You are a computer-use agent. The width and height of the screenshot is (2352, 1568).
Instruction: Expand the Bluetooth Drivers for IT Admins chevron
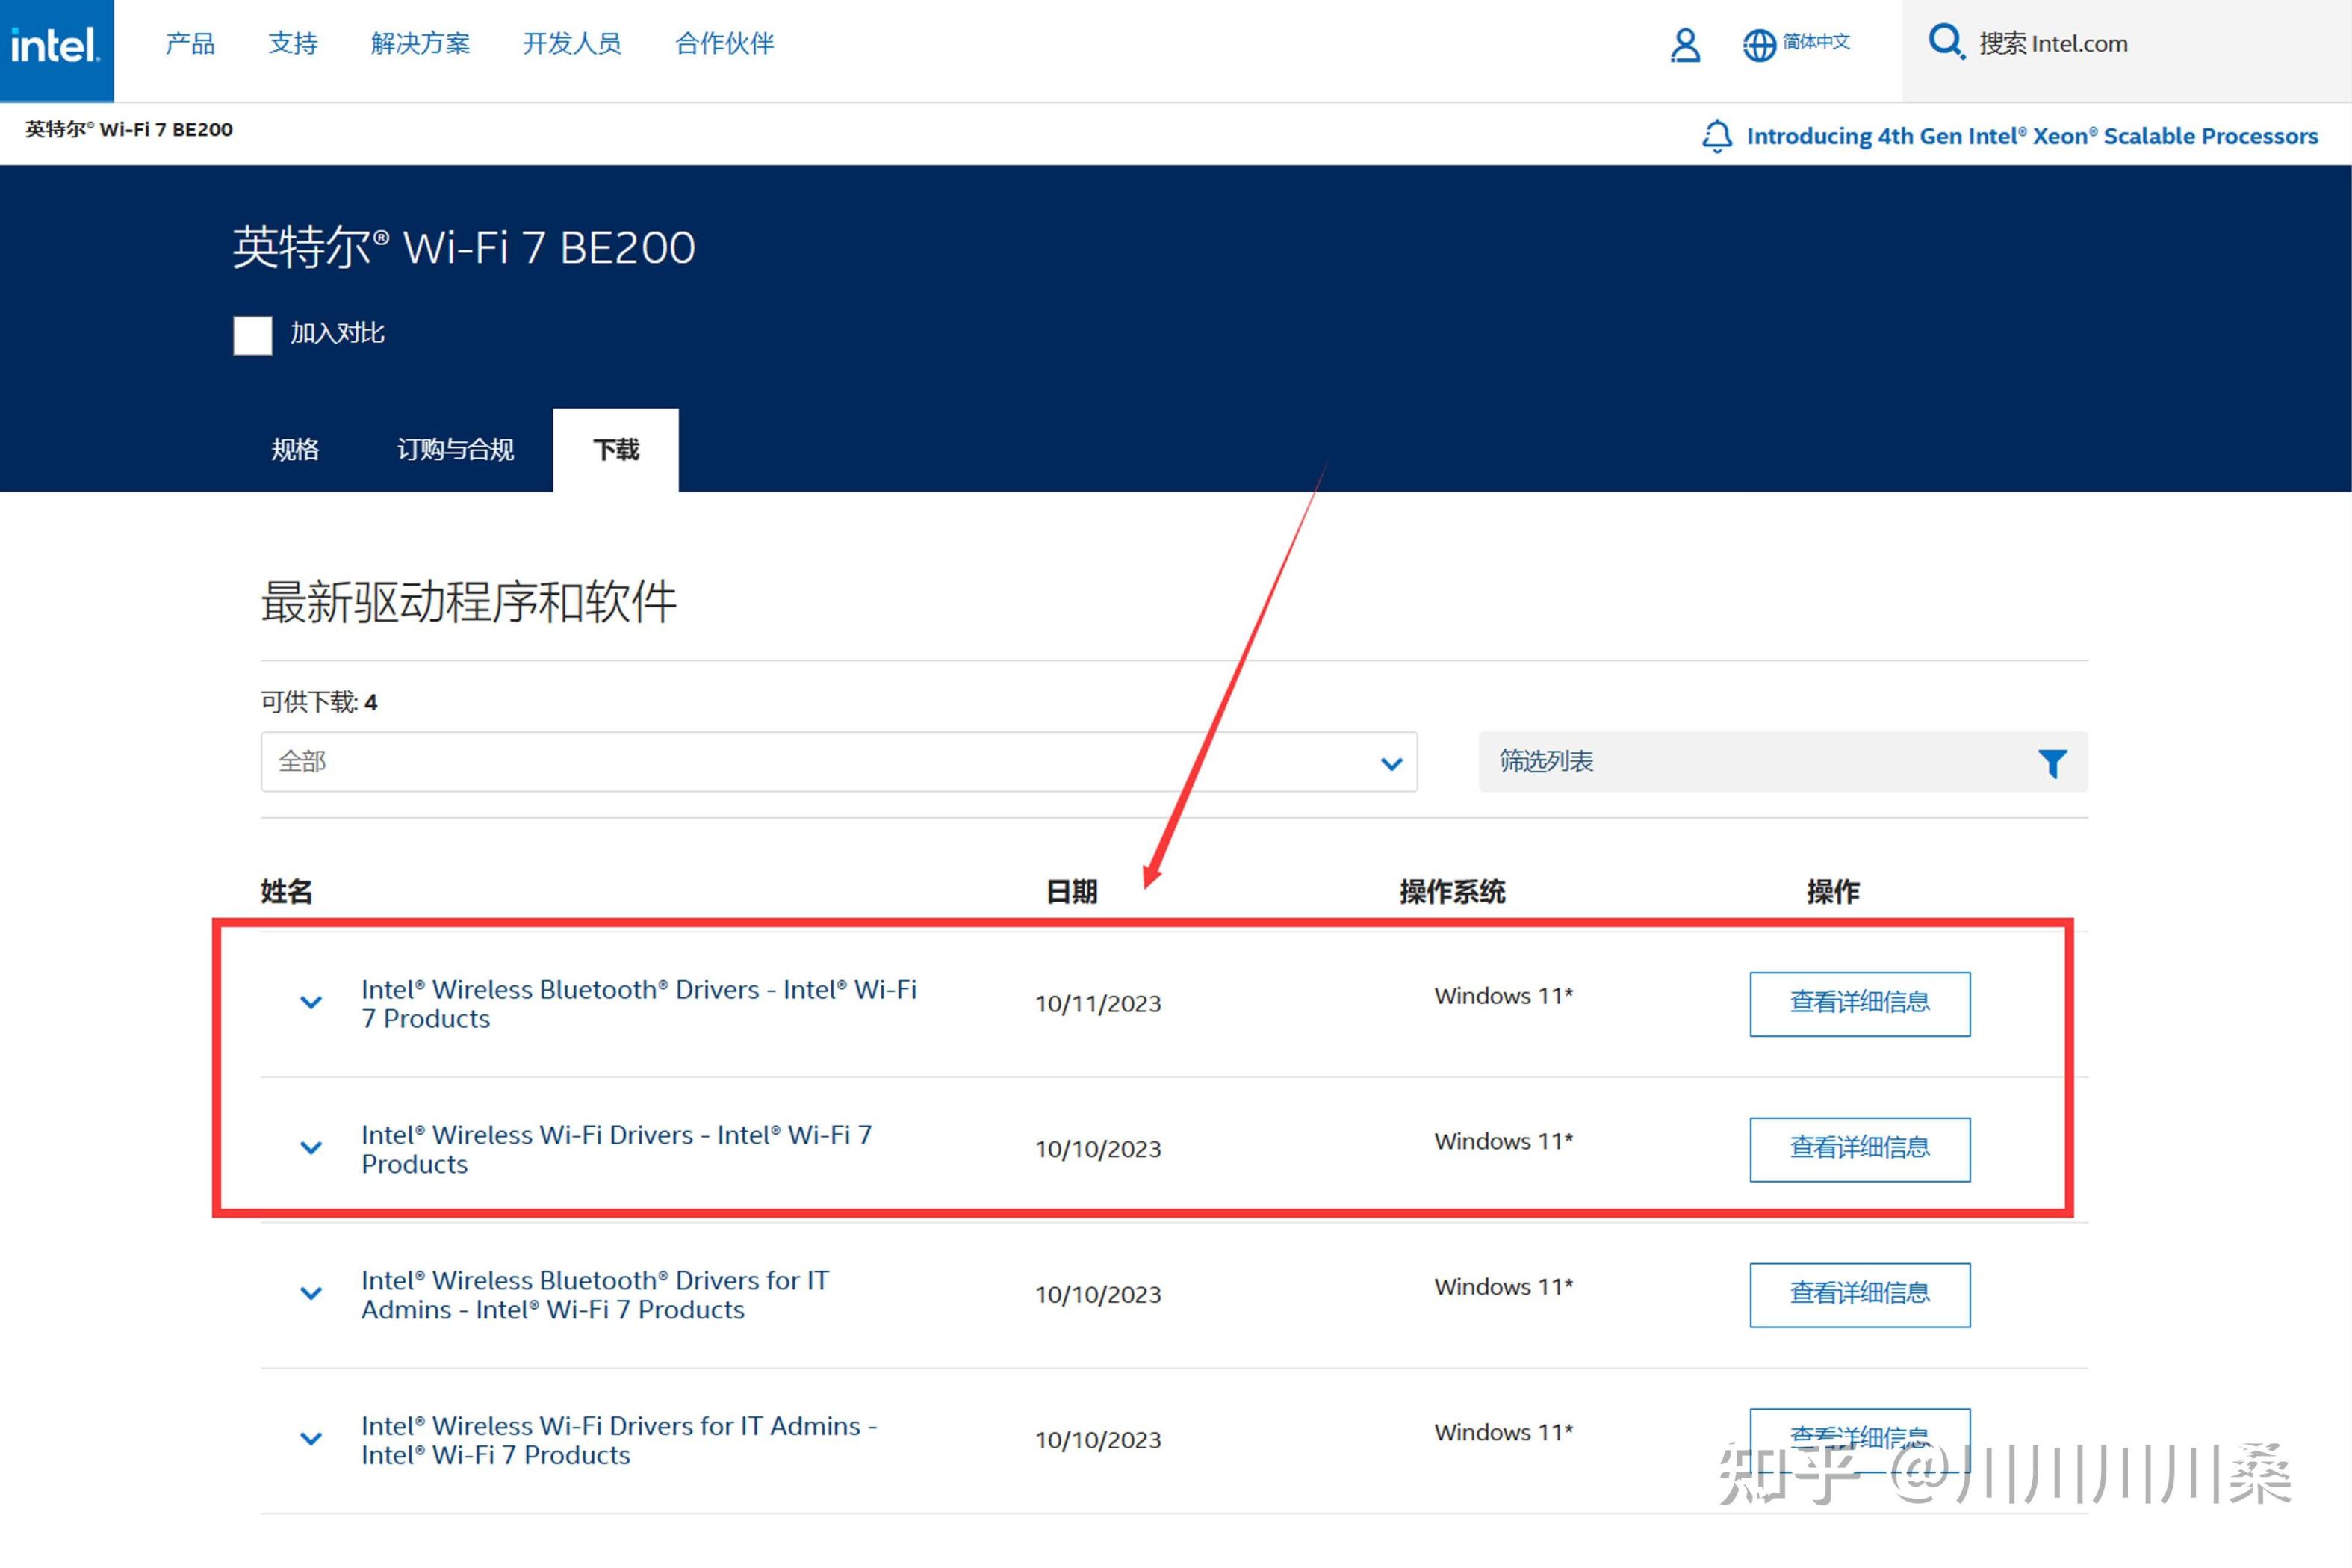coord(311,1293)
